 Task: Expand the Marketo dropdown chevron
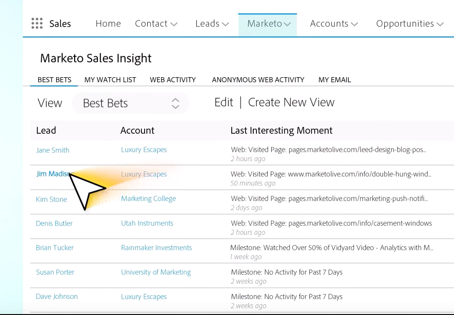(x=287, y=24)
